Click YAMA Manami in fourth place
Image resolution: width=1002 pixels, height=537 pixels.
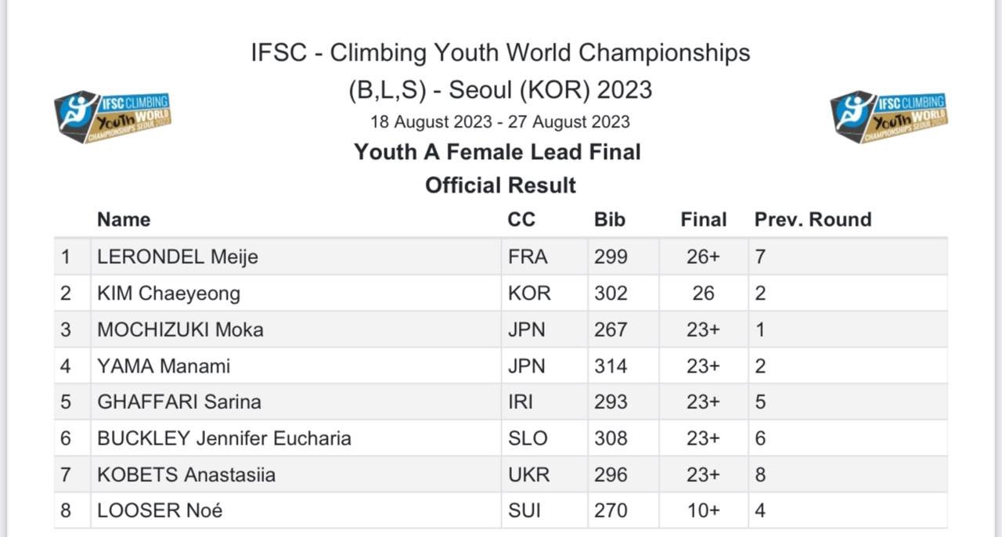164,366
